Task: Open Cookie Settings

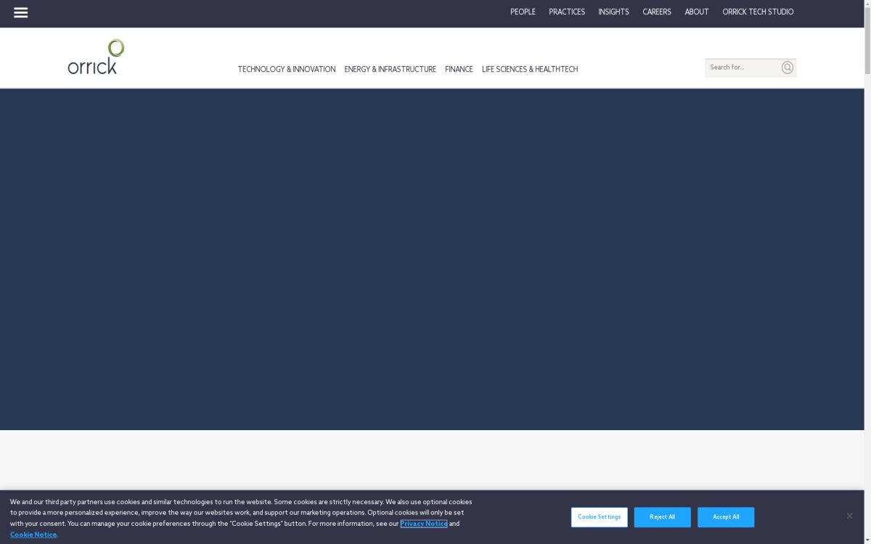Action: pos(599,517)
